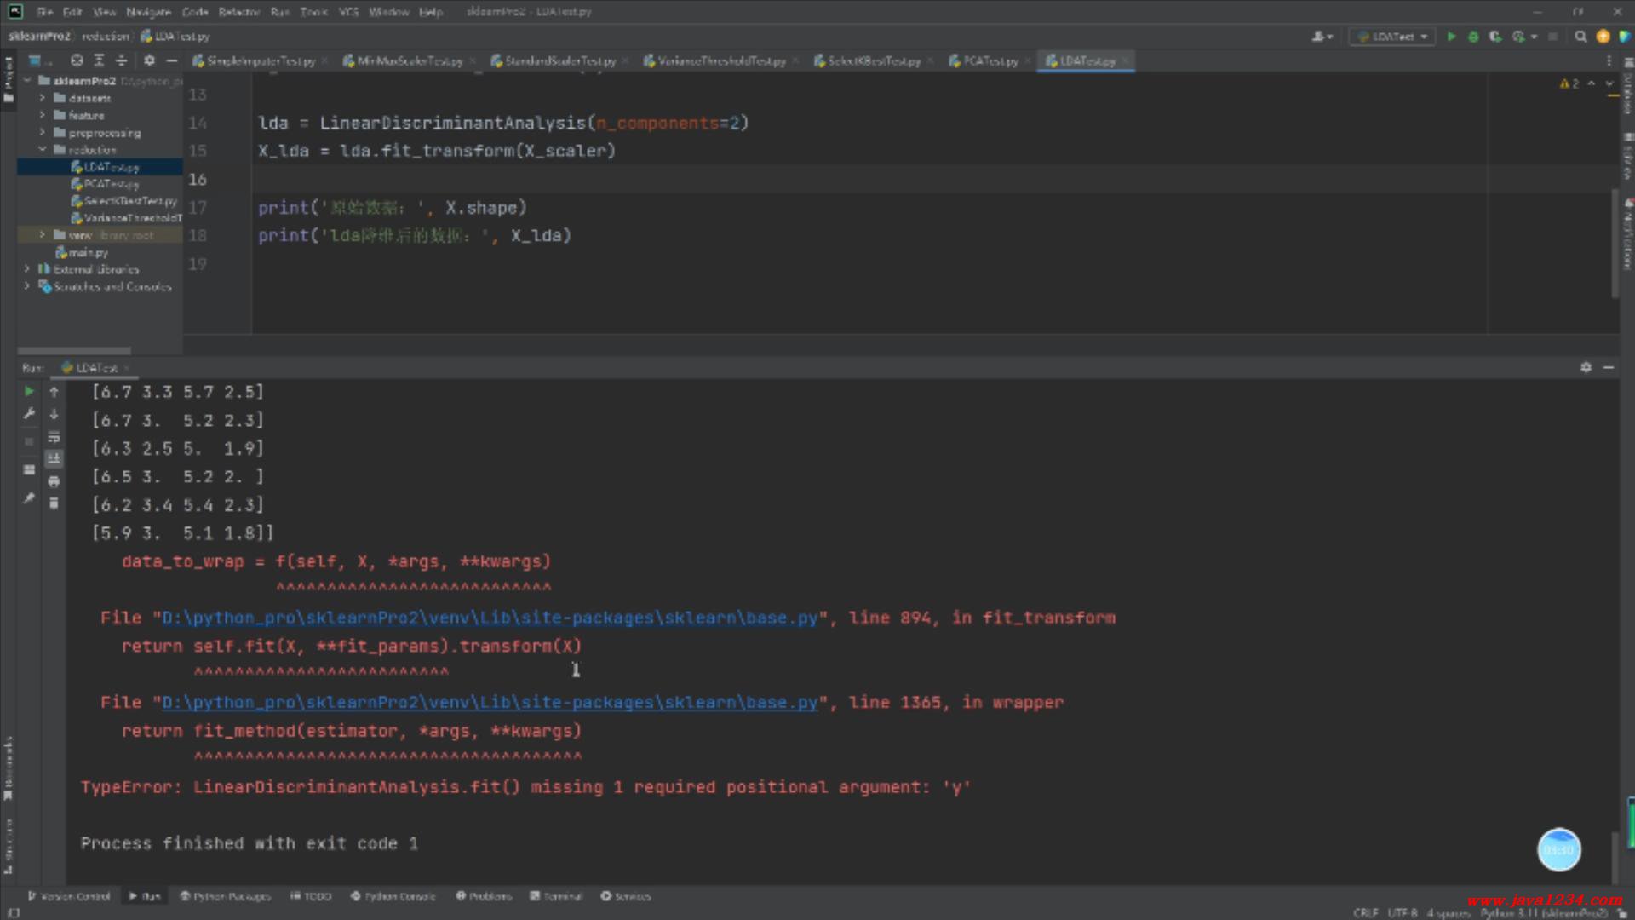
Task: Toggle scroll to end in Run console
Action: coord(54,459)
